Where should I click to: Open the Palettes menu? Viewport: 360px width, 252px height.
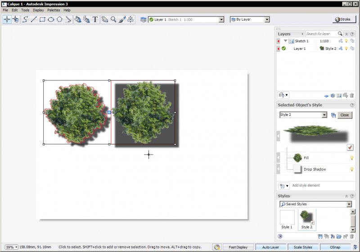tap(54, 10)
